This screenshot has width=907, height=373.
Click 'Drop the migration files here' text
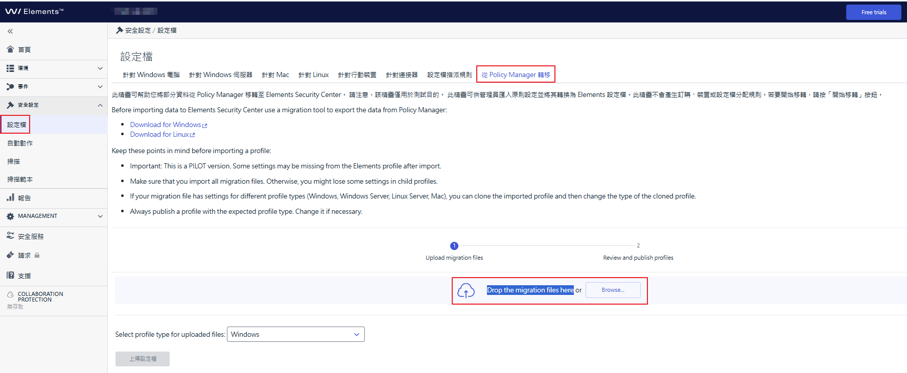pos(530,290)
